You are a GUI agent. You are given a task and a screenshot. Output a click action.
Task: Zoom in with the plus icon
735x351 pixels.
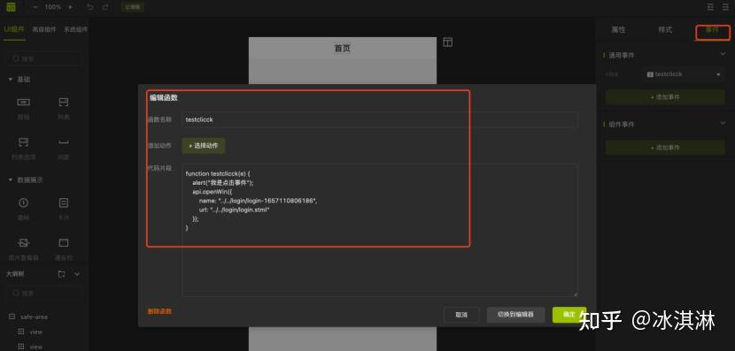click(x=70, y=7)
